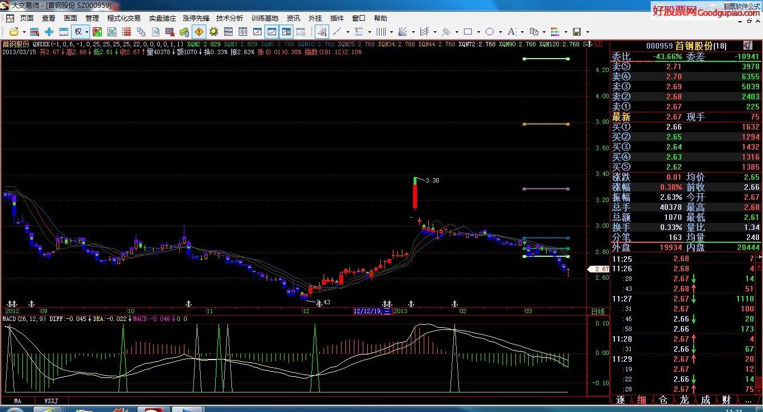Select the text annotation A tool
763x412 pixels.
(x=511, y=32)
